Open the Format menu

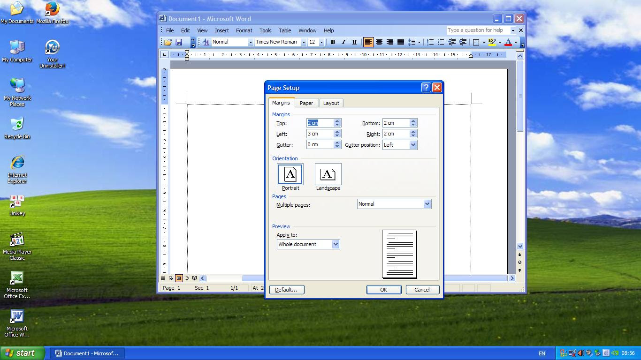tap(244, 30)
